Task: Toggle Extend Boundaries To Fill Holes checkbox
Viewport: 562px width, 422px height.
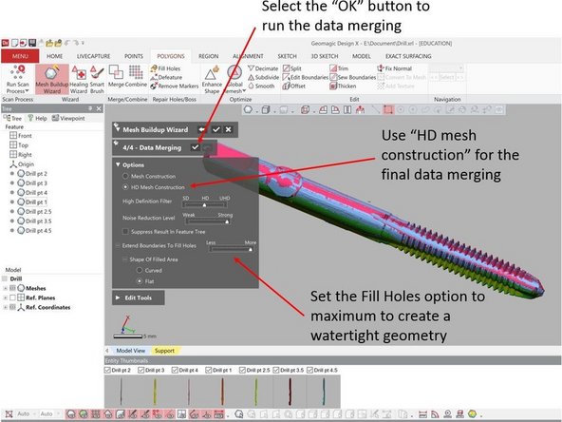Action: [x=118, y=246]
